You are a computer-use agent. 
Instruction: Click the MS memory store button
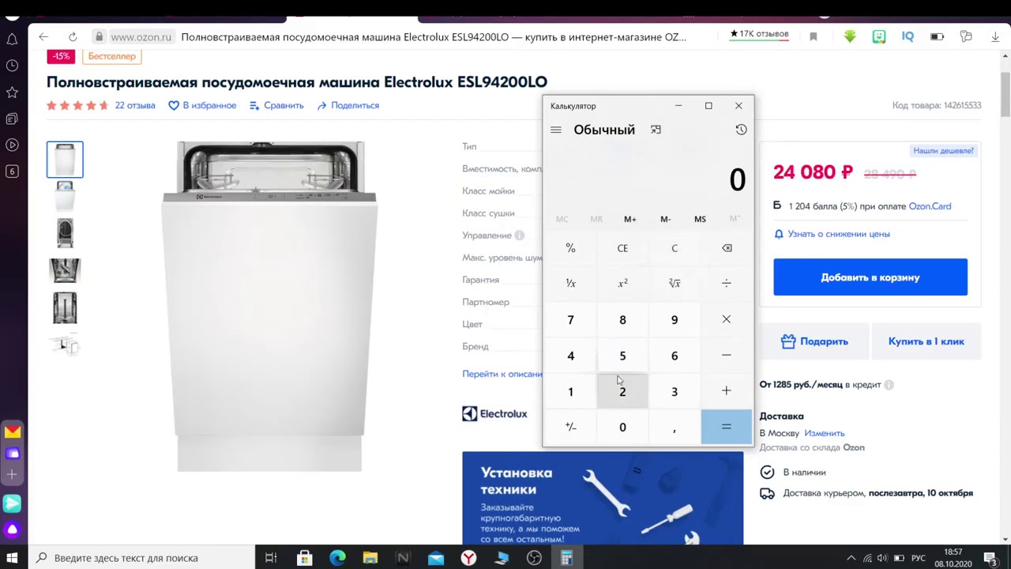point(700,219)
